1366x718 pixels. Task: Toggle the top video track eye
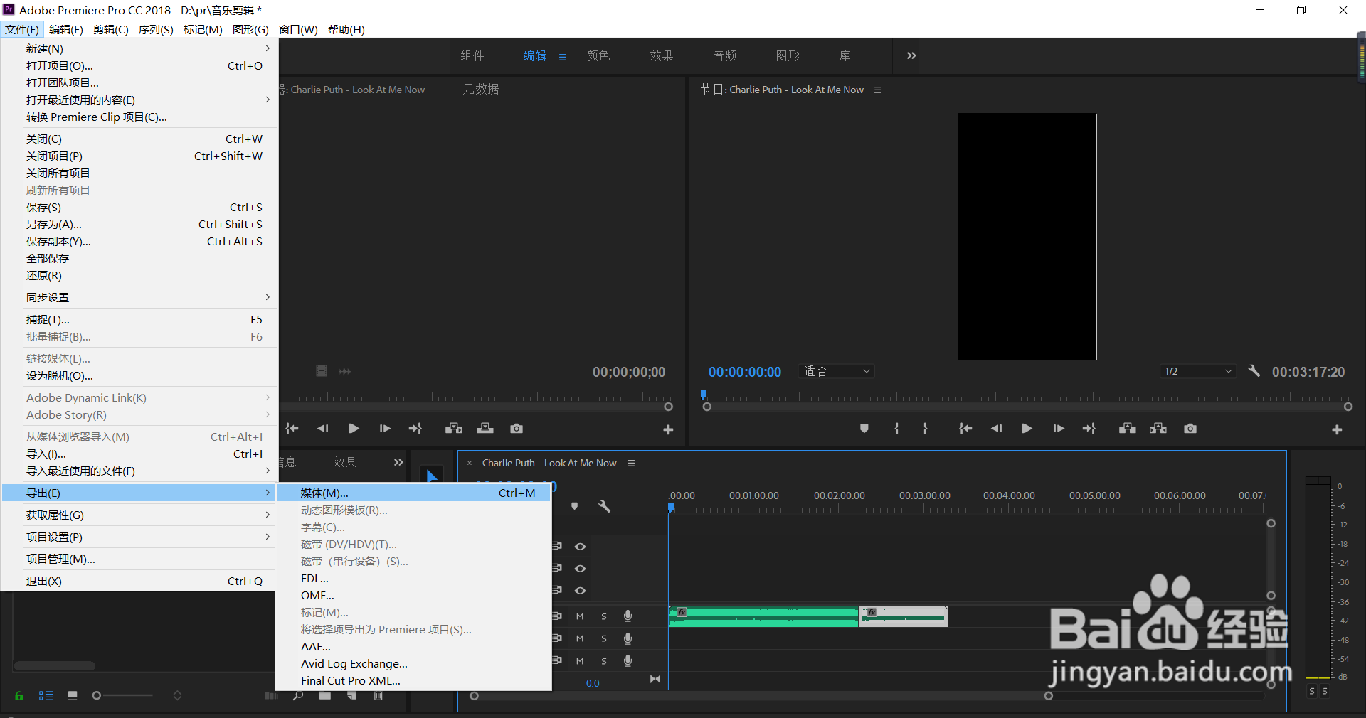581,547
